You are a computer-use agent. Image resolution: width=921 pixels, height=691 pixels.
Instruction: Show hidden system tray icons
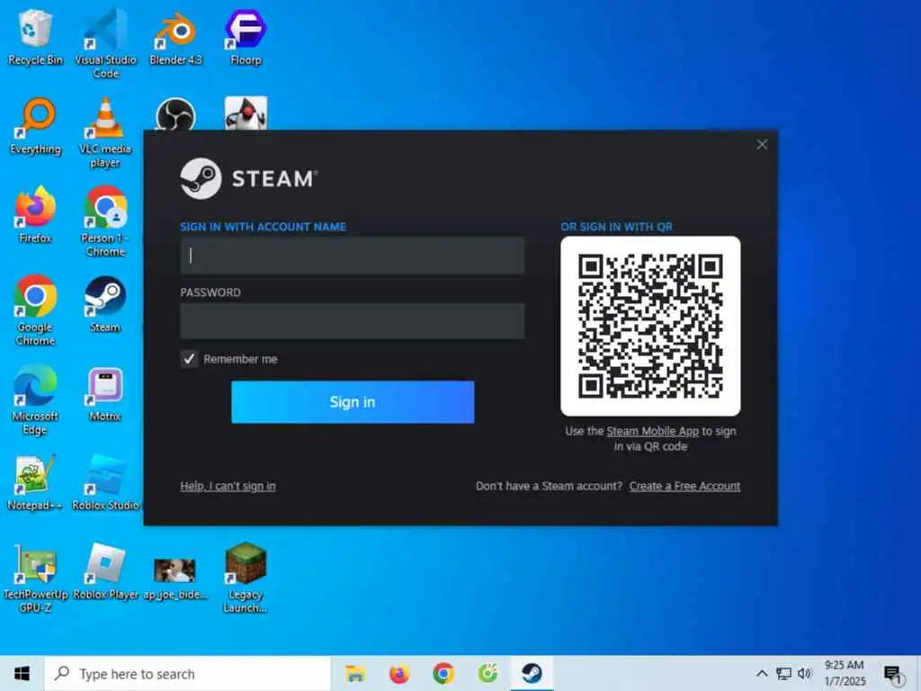click(x=762, y=673)
